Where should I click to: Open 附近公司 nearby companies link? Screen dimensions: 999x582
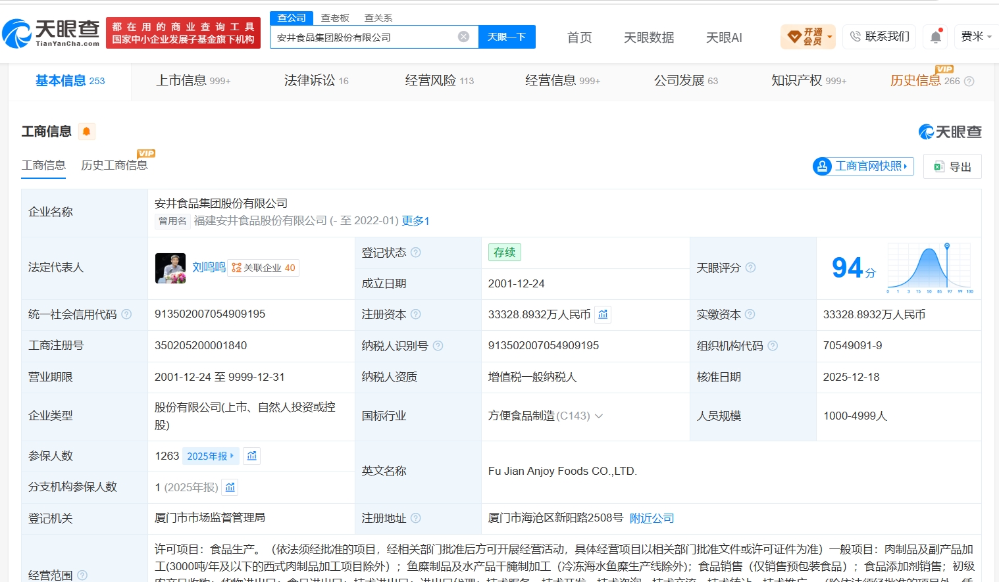click(652, 518)
